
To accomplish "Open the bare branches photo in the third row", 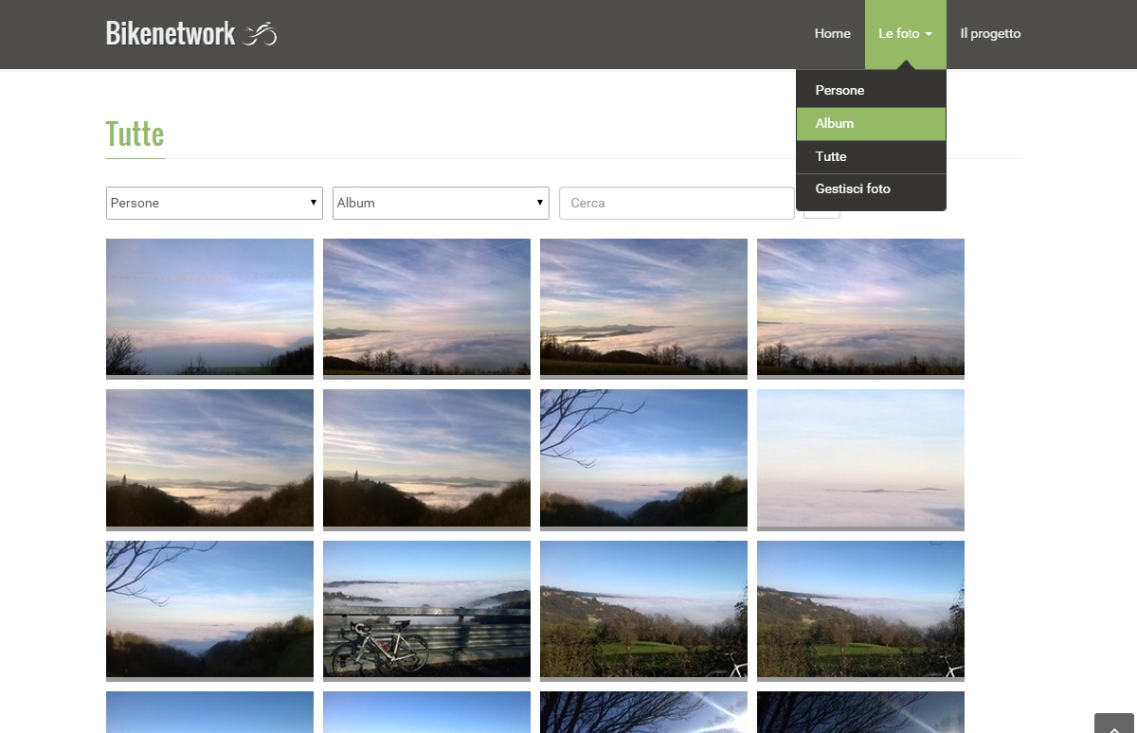I will (209, 610).
